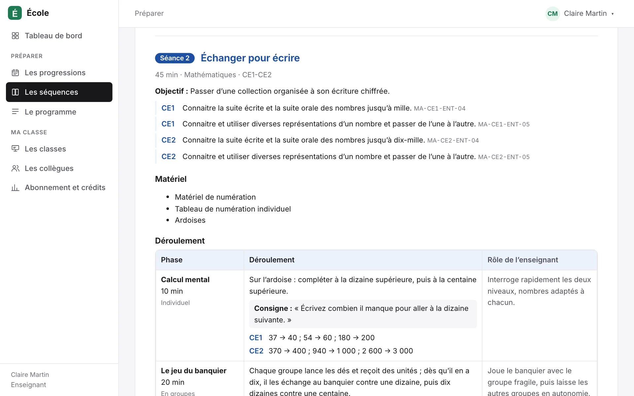The image size is (634, 396).
Task: Open Le programme page
Action: 59,112
